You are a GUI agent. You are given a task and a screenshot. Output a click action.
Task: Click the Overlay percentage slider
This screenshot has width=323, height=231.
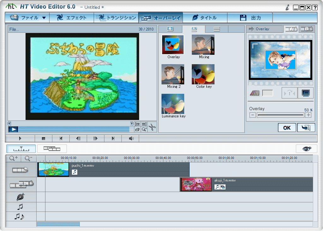click(x=280, y=115)
